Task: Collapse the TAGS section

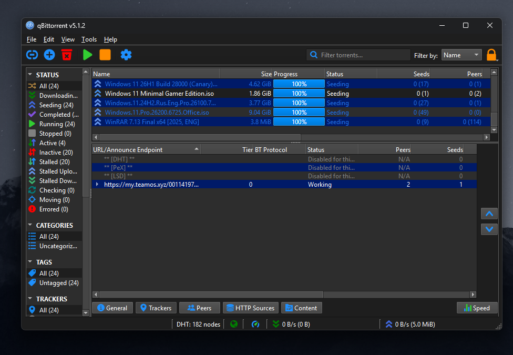Action: point(30,262)
